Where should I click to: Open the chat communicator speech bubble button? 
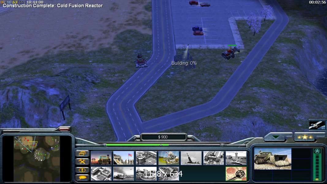click(x=82, y=178)
